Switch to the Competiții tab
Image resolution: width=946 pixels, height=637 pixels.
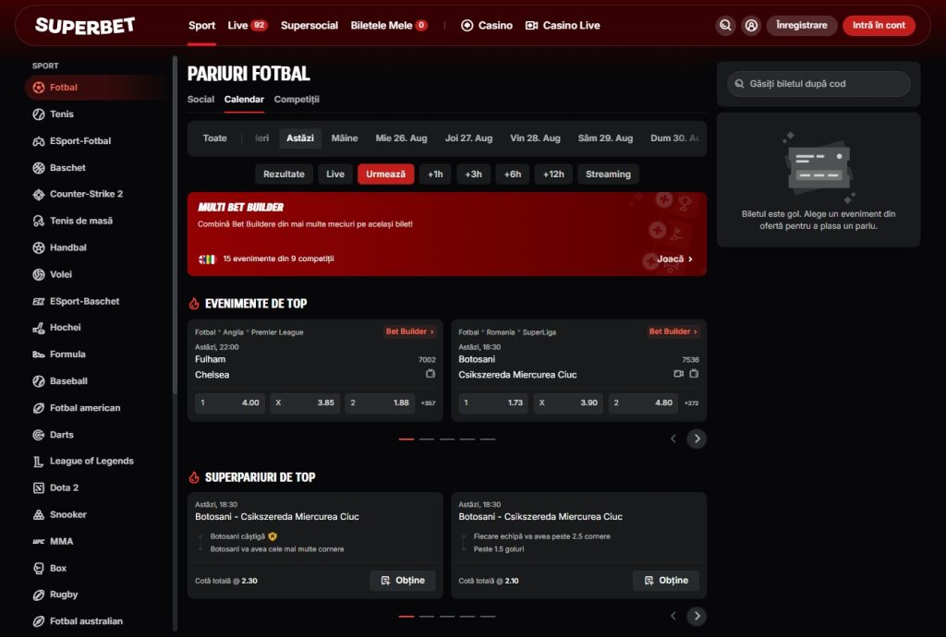[x=297, y=100]
